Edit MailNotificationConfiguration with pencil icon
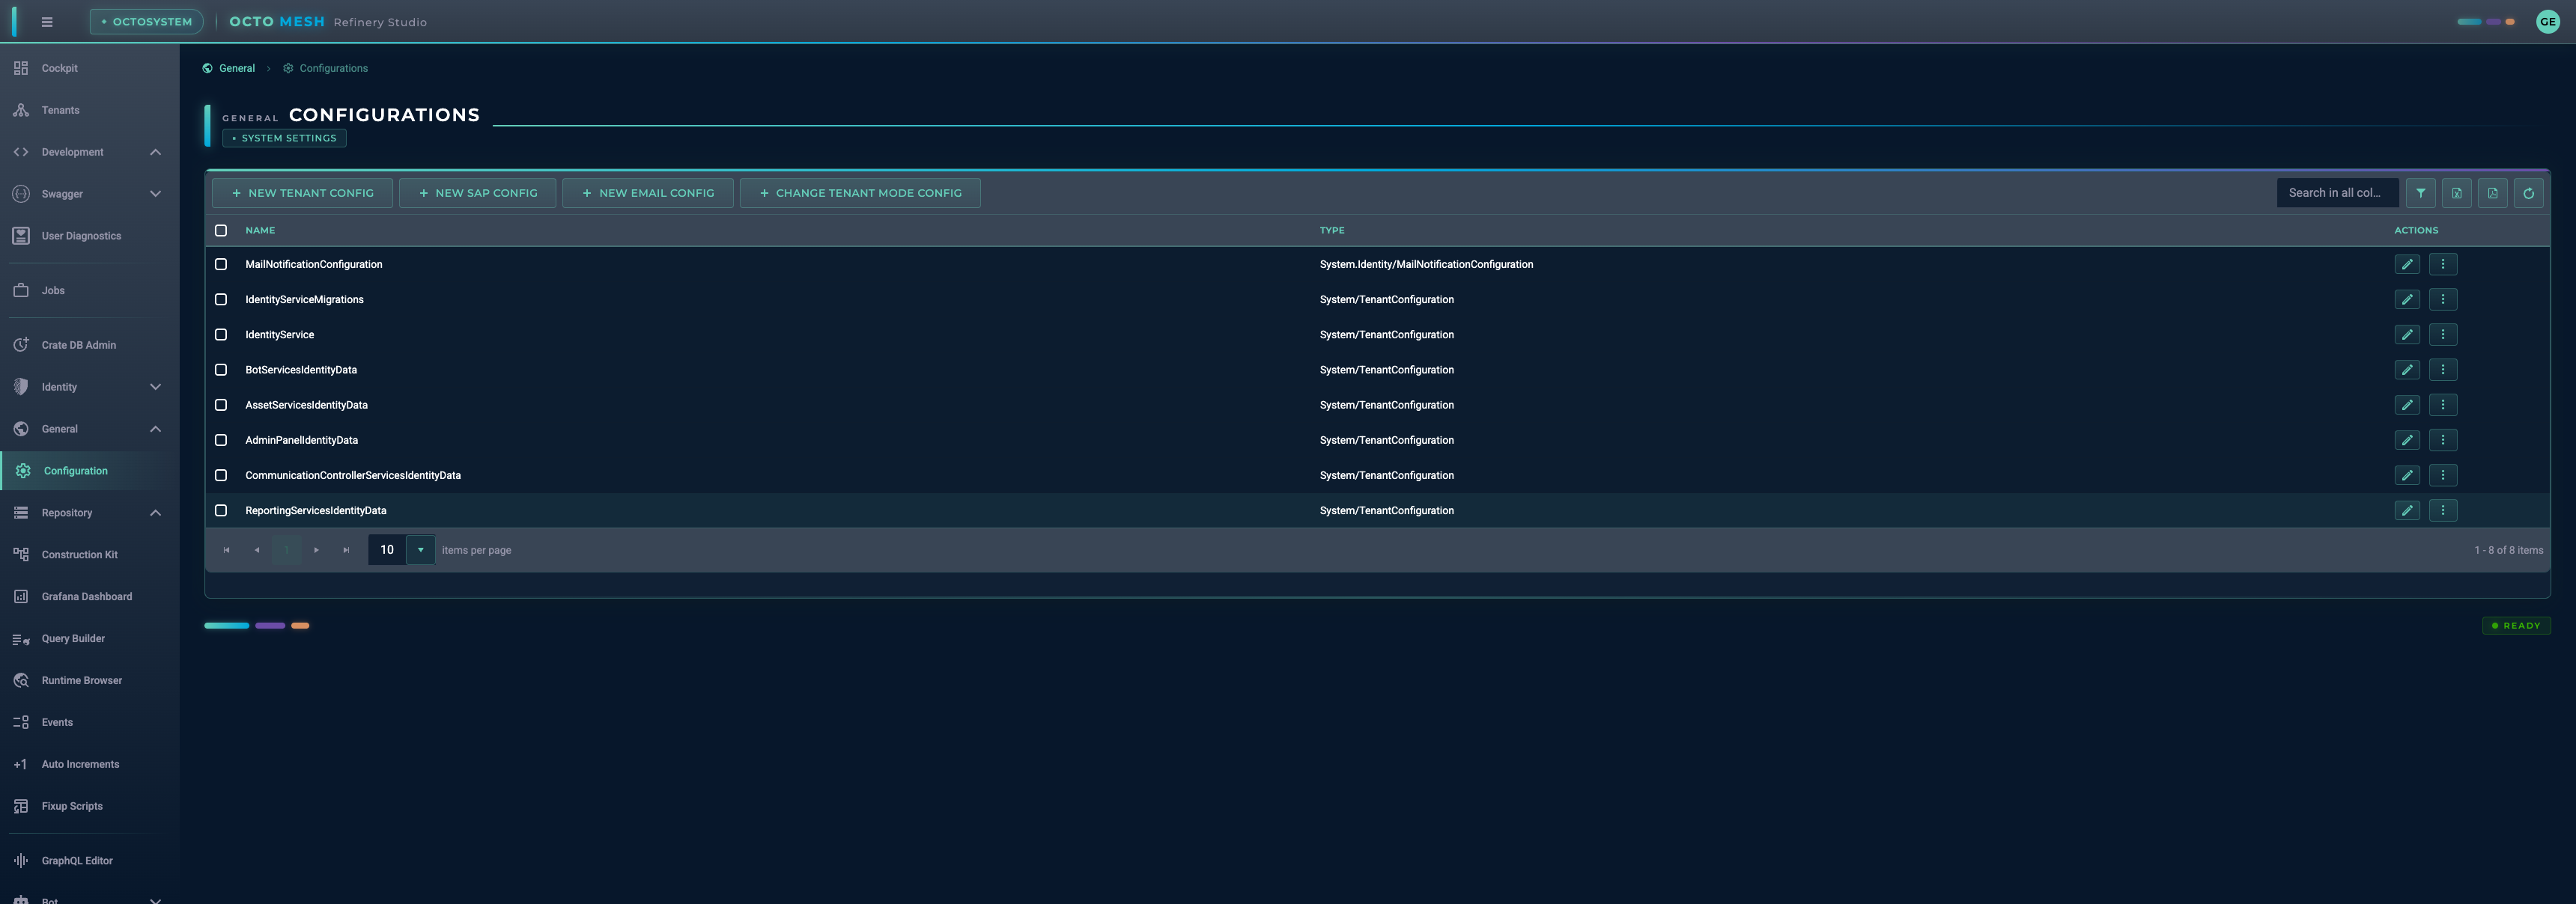This screenshot has height=904, width=2576. point(2407,265)
